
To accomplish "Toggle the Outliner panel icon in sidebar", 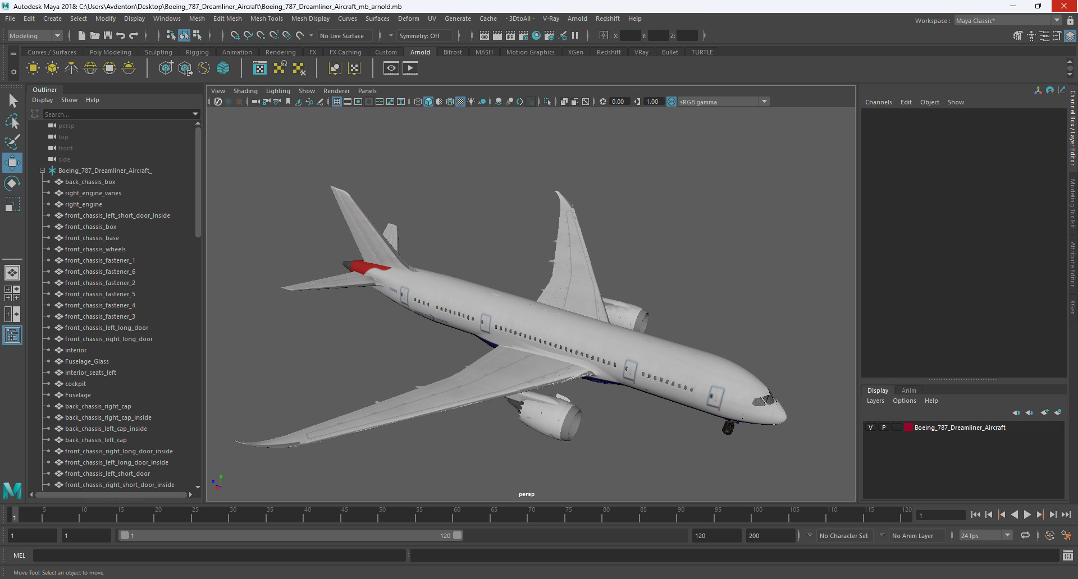I will click(x=12, y=336).
